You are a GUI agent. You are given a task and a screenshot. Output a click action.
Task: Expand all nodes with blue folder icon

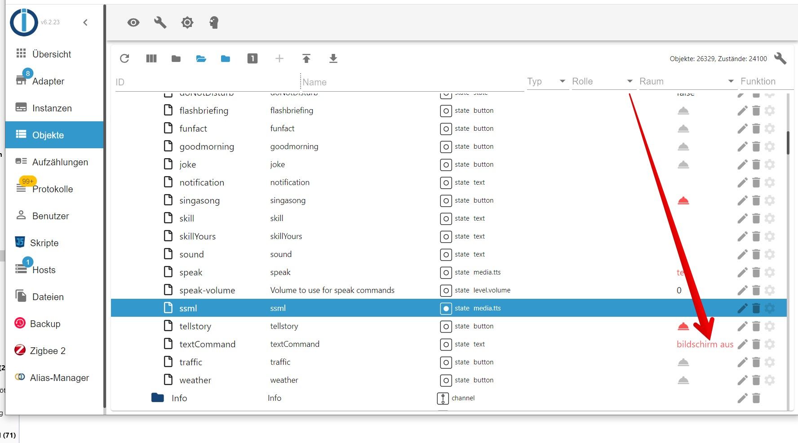click(x=226, y=58)
